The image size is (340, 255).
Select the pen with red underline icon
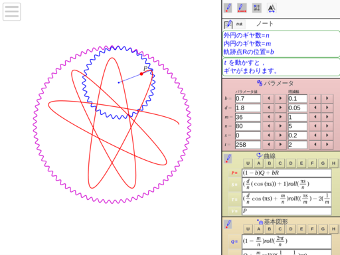tap(242, 8)
